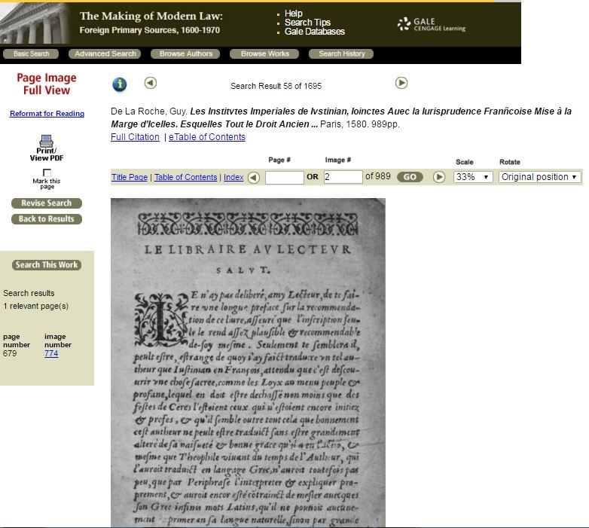Click Reformat for Reading link
This screenshot has height=528, width=589.
tap(47, 114)
